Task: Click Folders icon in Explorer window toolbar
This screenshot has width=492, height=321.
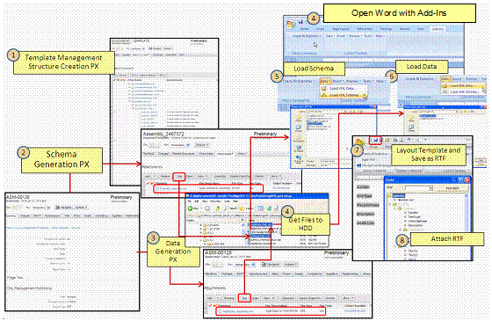Action: [x=246, y=208]
